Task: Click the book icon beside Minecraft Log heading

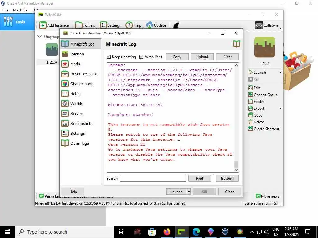Action: (x=236, y=44)
